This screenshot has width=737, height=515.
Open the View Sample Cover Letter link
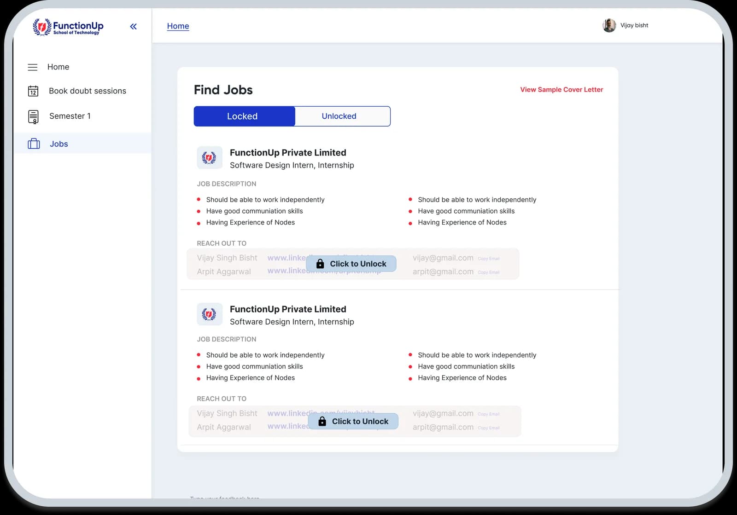click(x=562, y=90)
